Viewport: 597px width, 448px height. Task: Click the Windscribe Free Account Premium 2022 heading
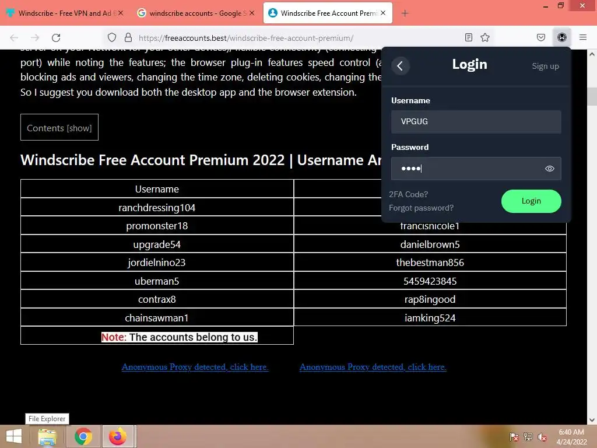201,160
